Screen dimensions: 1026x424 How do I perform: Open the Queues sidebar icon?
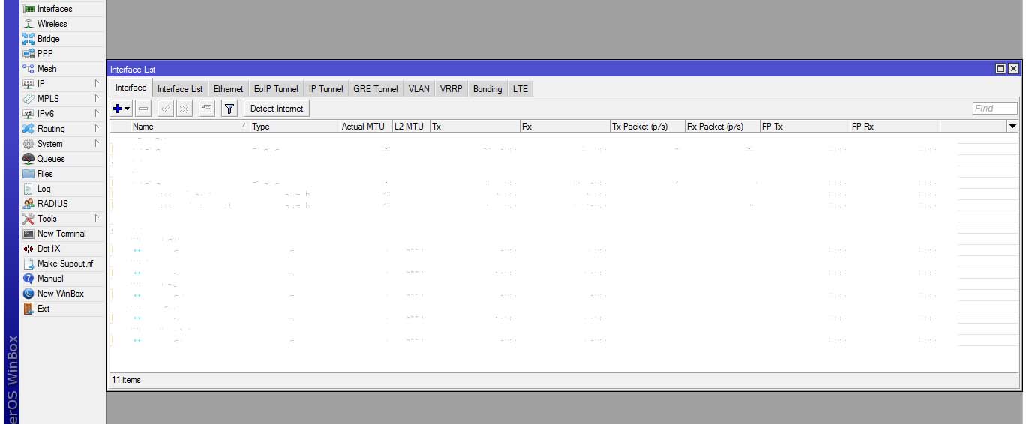28,159
